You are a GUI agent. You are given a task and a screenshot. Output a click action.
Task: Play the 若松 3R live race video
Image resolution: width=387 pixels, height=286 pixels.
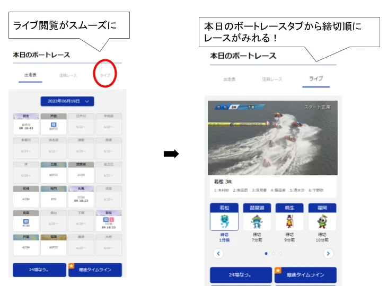pyautogui.click(x=272, y=138)
